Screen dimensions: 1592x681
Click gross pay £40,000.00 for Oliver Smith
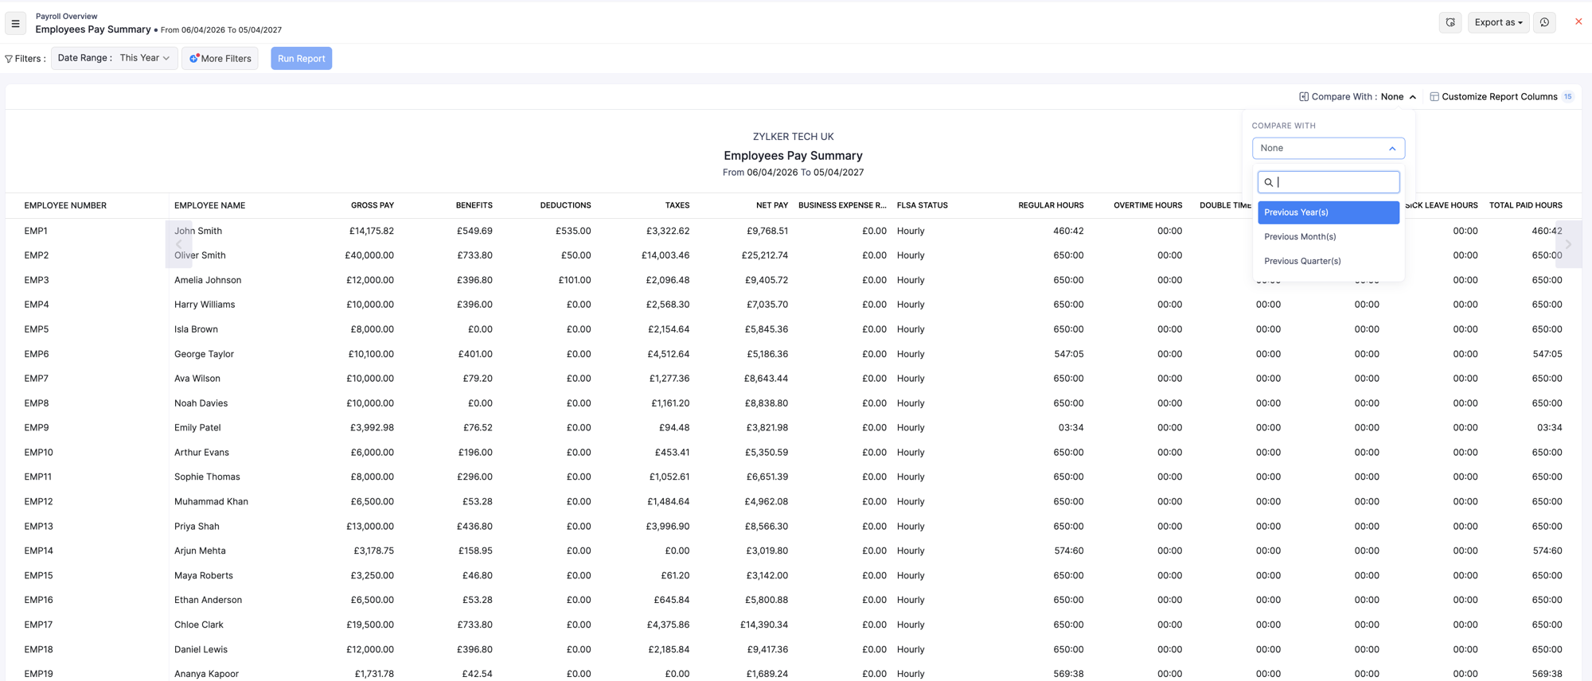(369, 255)
